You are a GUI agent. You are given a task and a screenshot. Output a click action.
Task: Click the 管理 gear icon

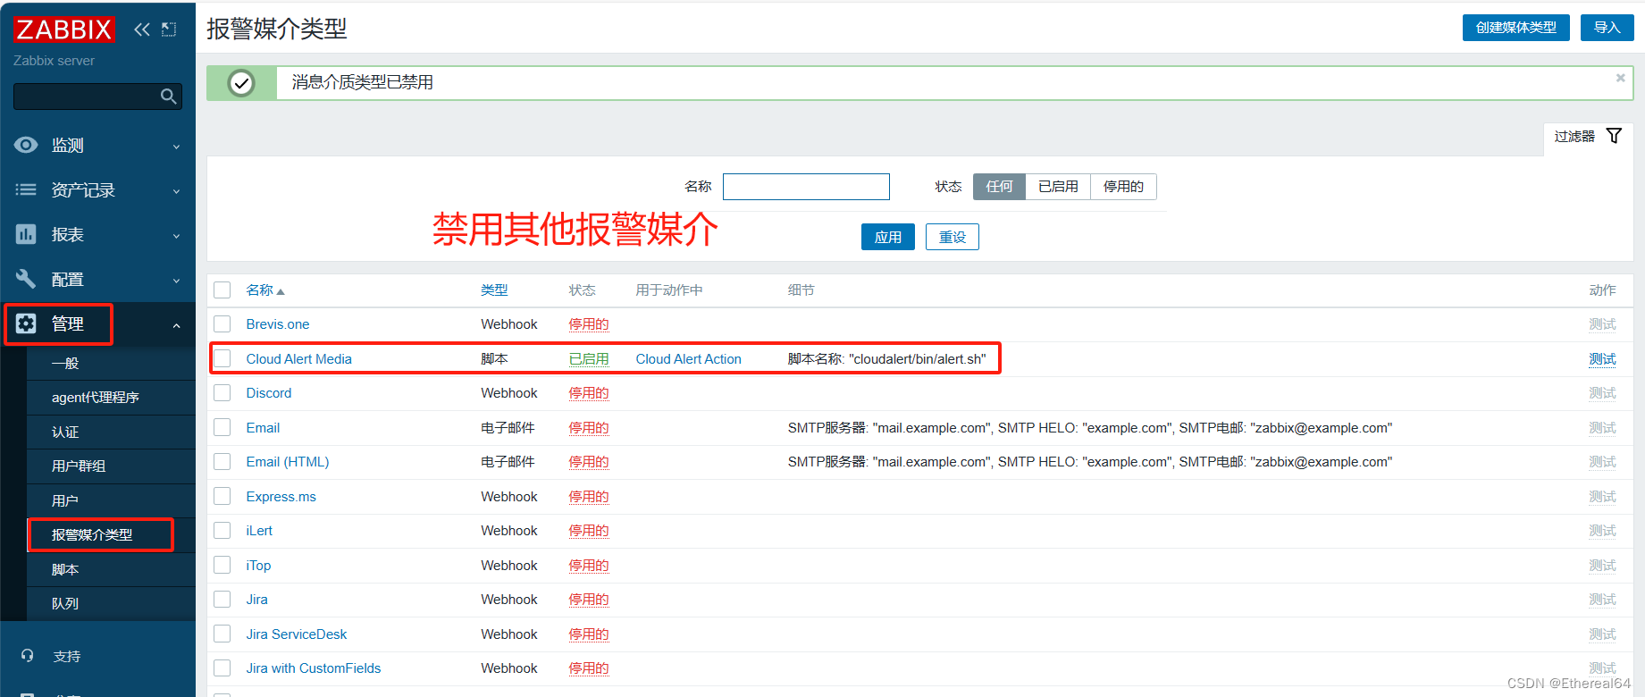(x=26, y=323)
